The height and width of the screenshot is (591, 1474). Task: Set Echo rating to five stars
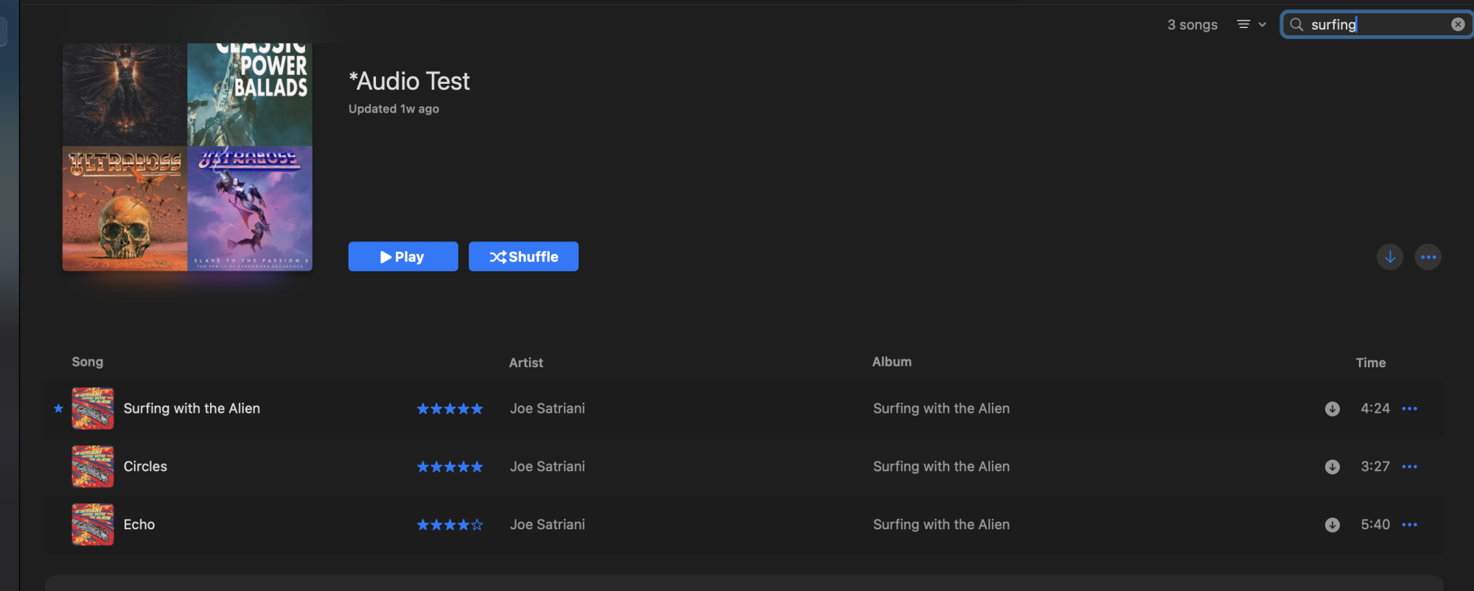pos(477,525)
